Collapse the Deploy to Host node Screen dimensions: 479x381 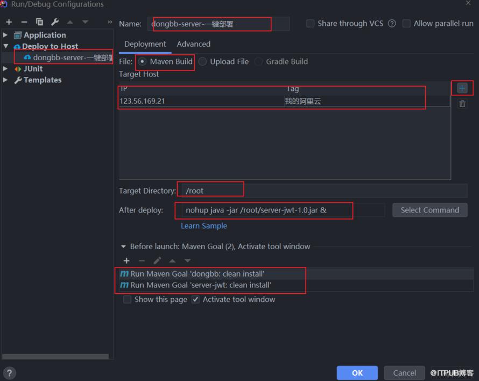6,46
